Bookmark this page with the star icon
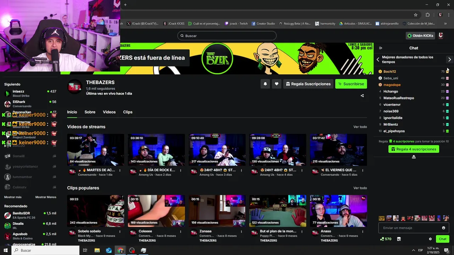 [x=416, y=15]
